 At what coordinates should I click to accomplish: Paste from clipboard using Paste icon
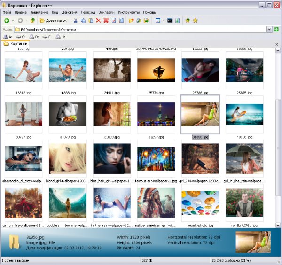(x=91, y=21)
